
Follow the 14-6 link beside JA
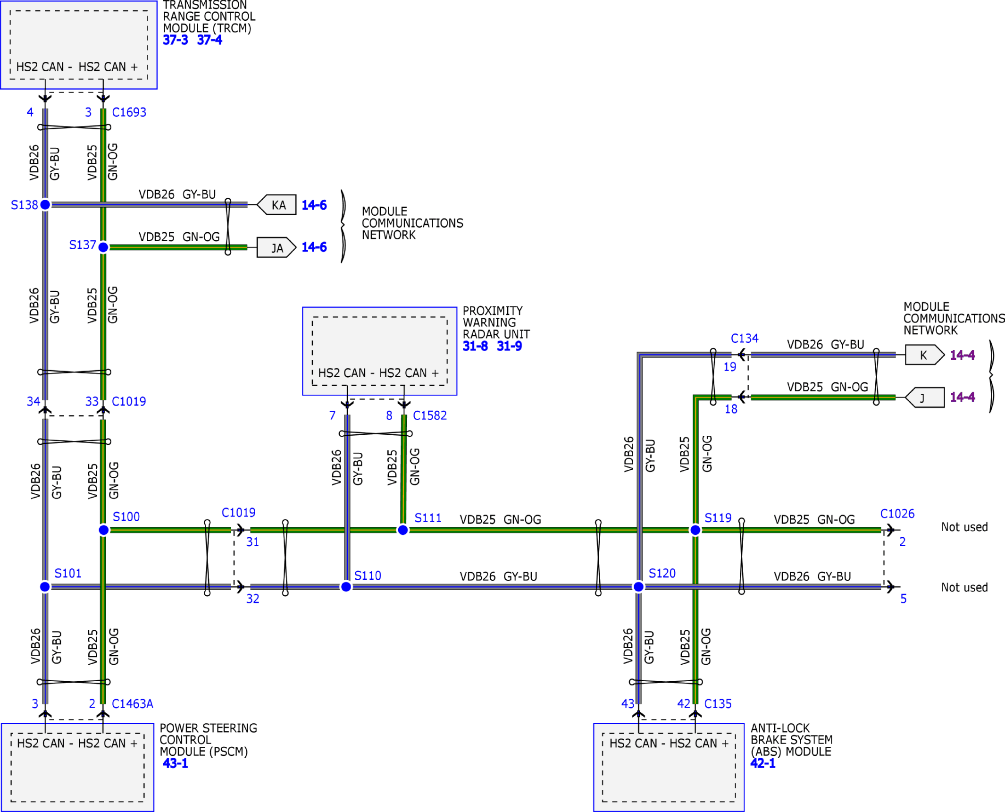[x=314, y=247]
